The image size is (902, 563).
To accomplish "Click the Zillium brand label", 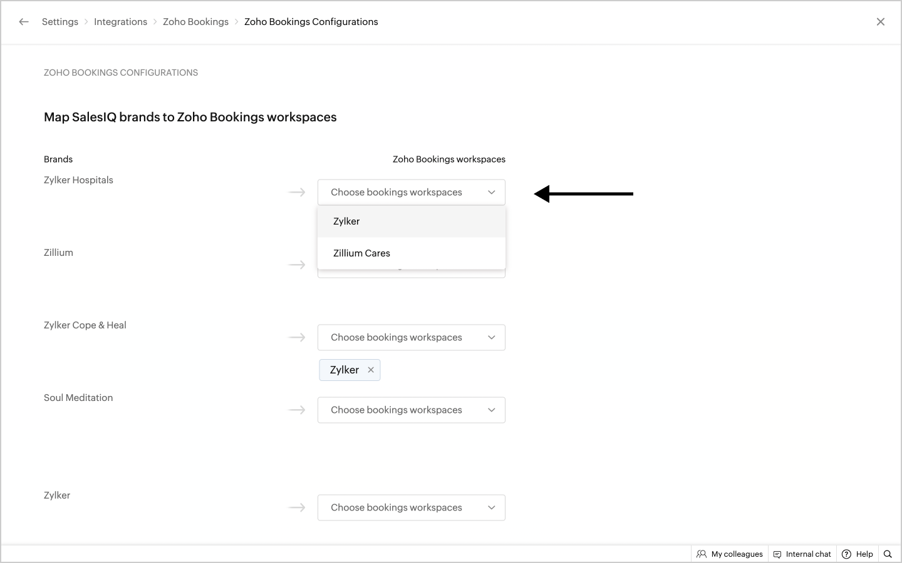I will click(x=58, y=253).
